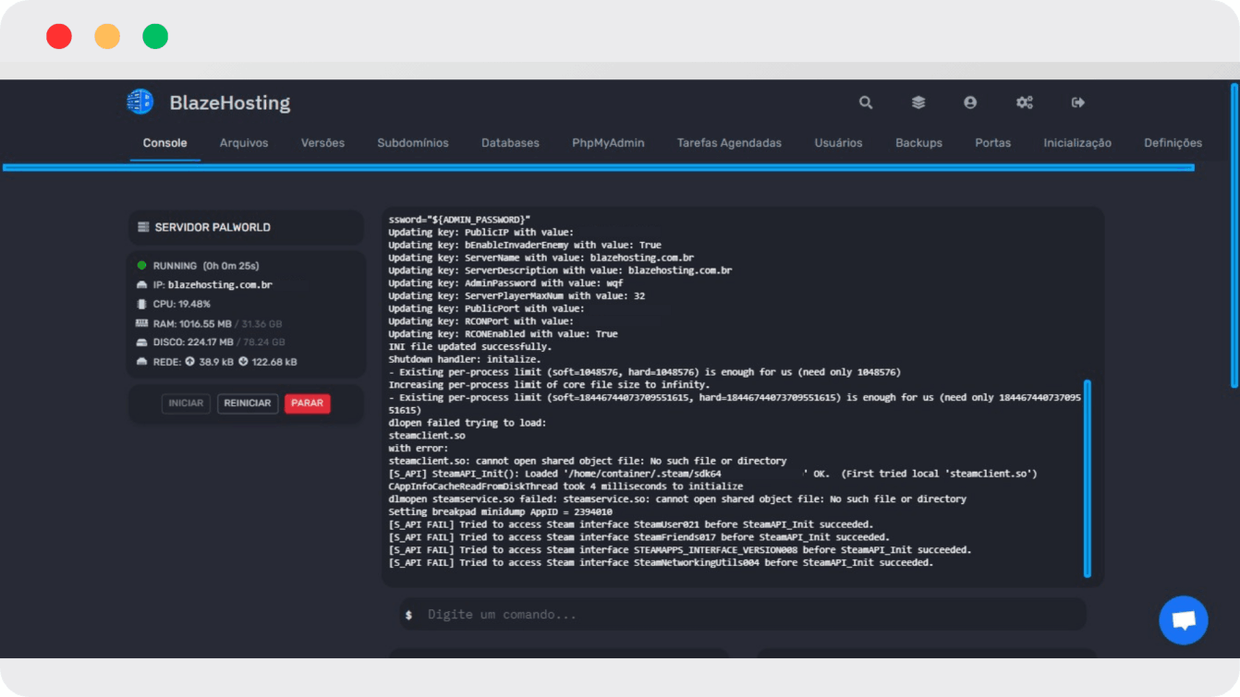This screenshot has height=697, width=1240.
Task: Open the user account icon
Action: point(970,102)
